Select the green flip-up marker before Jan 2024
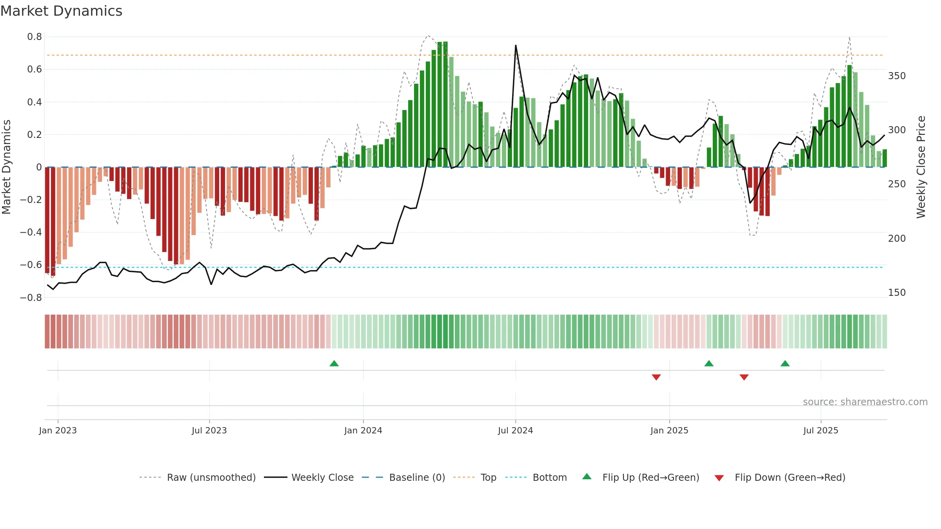 tap(334, 363)
